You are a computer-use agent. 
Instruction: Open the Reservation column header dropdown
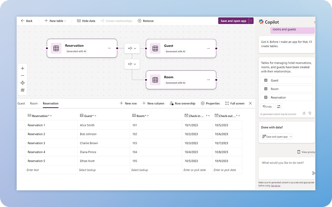(x=51, y=116)
